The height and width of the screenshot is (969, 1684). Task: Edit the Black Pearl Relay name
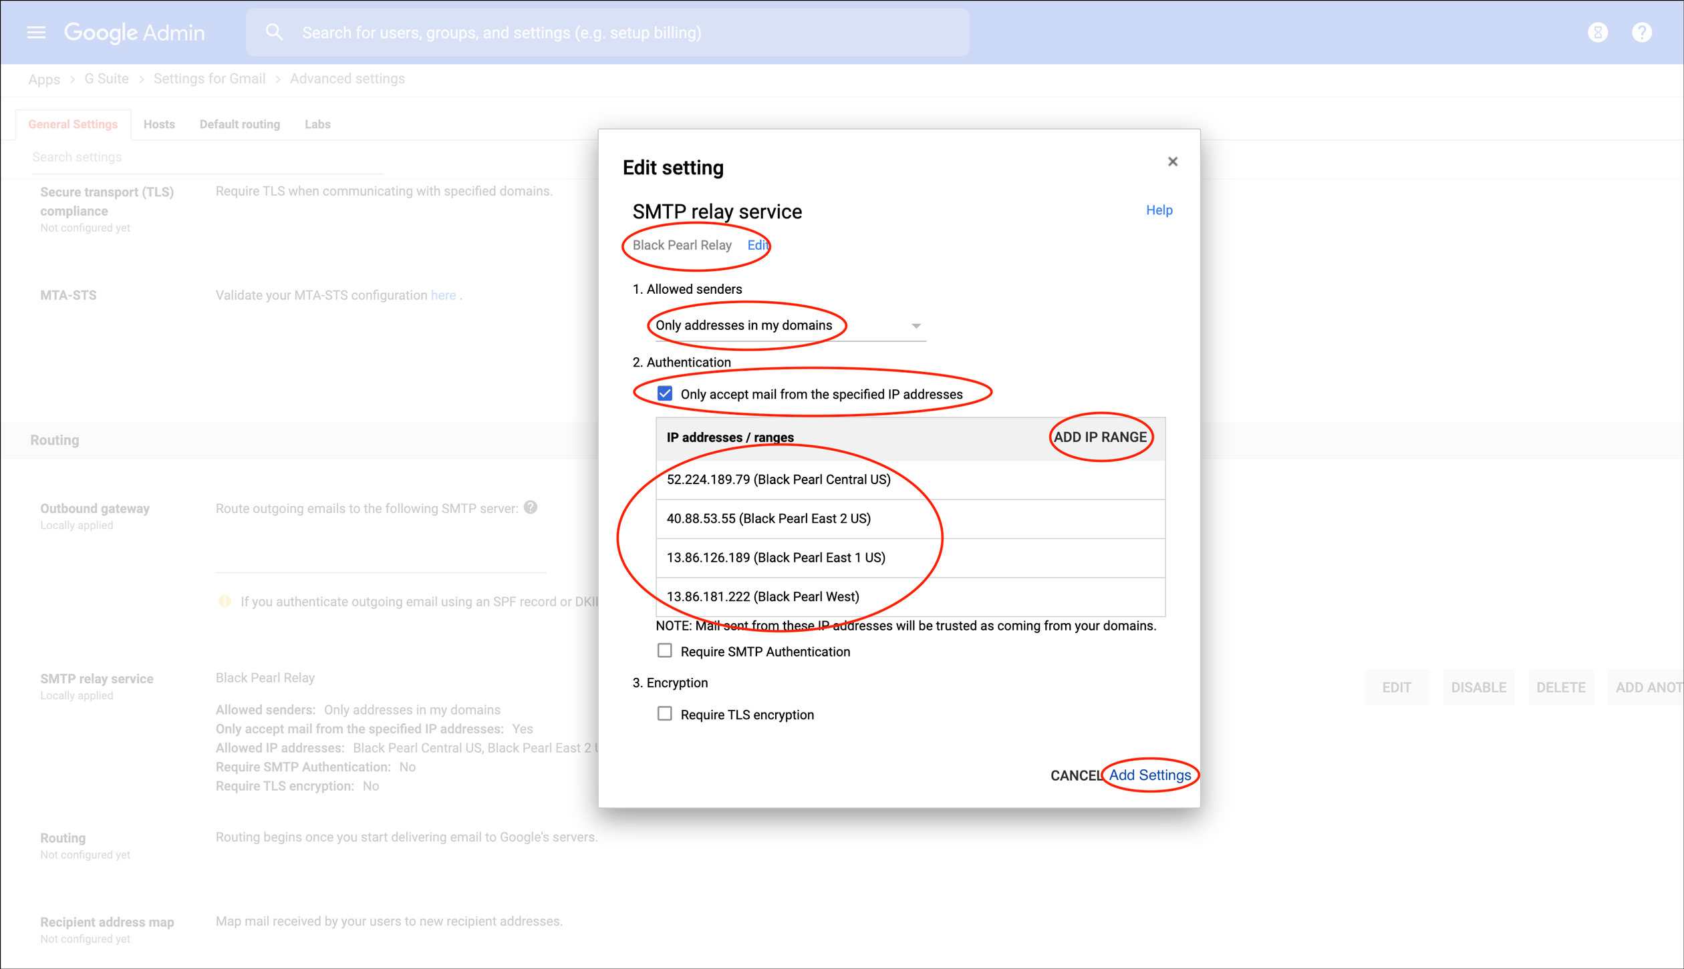[x=757, y=245]
